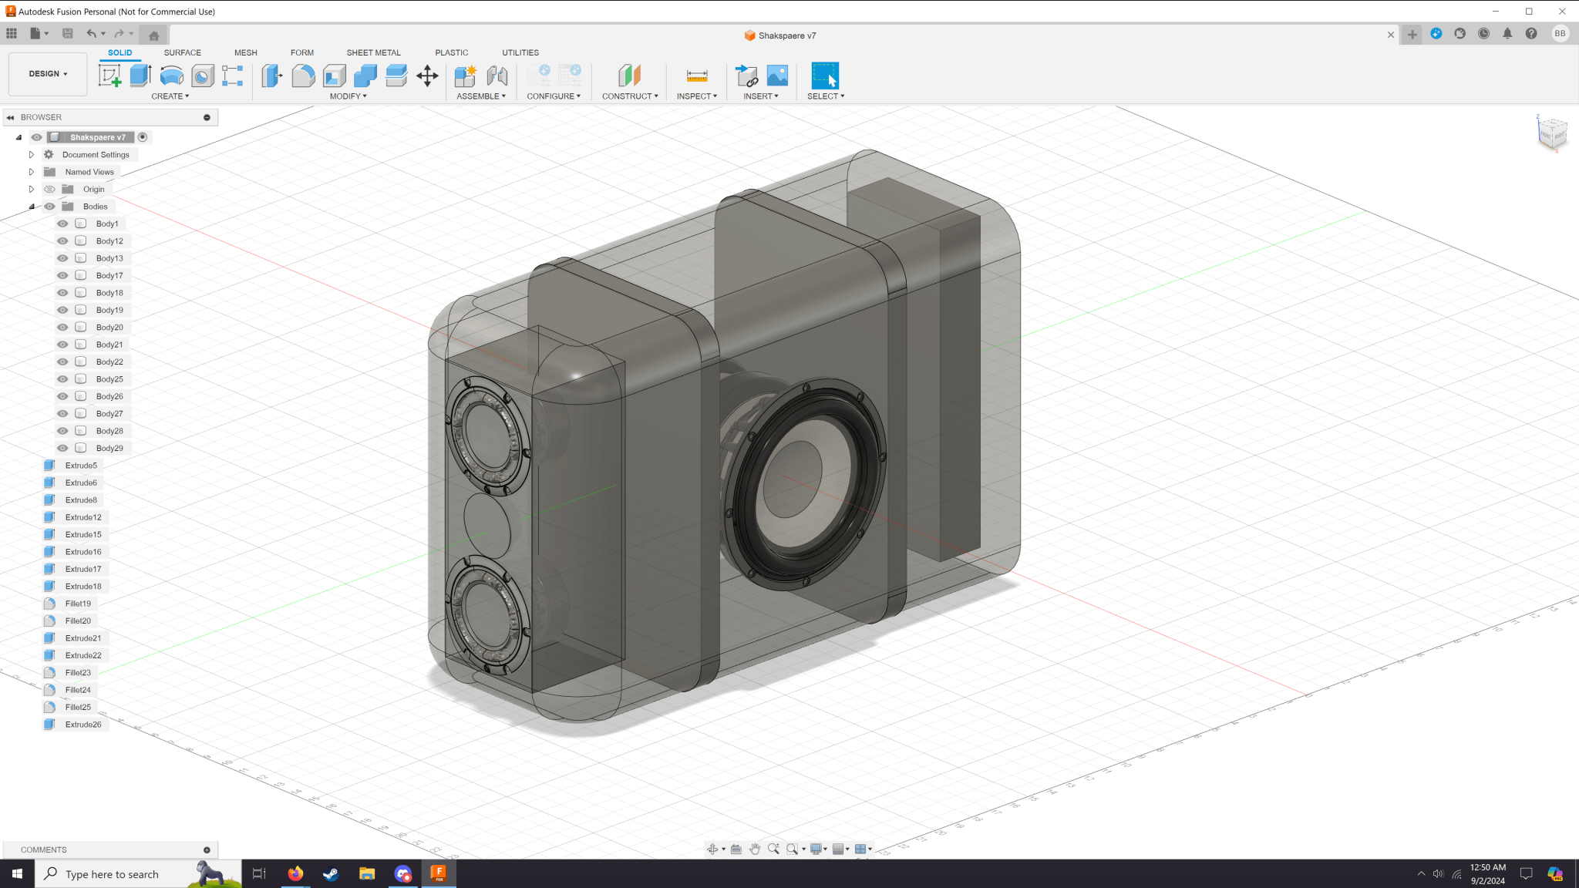This screenshot has width=1579, height=888.
Task: Open Firefox from the taskbar
Action: coord(295,874)
